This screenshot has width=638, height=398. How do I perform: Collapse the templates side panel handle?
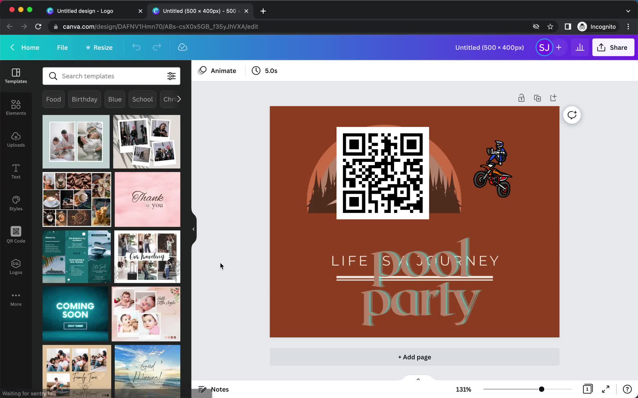193,229
